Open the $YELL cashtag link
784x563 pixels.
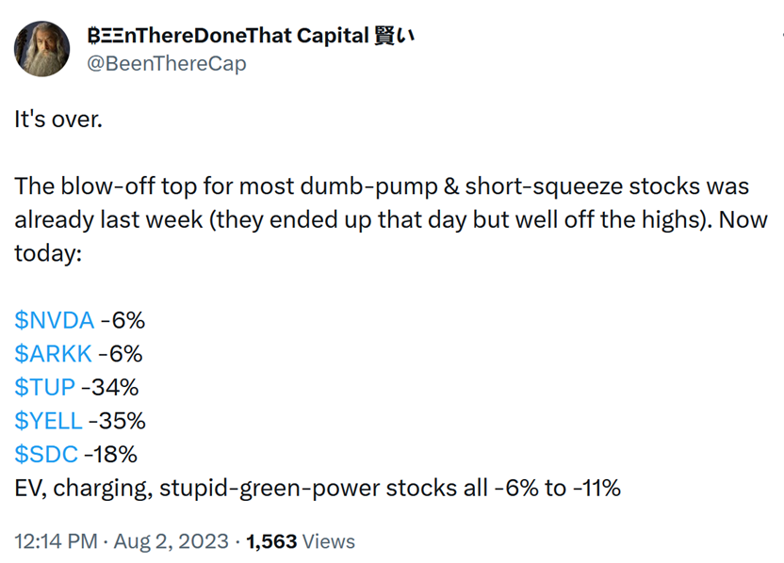(x=48, y=421)
